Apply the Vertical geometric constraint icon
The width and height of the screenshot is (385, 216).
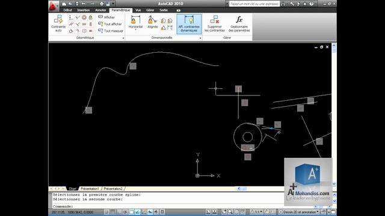[91, 24]
